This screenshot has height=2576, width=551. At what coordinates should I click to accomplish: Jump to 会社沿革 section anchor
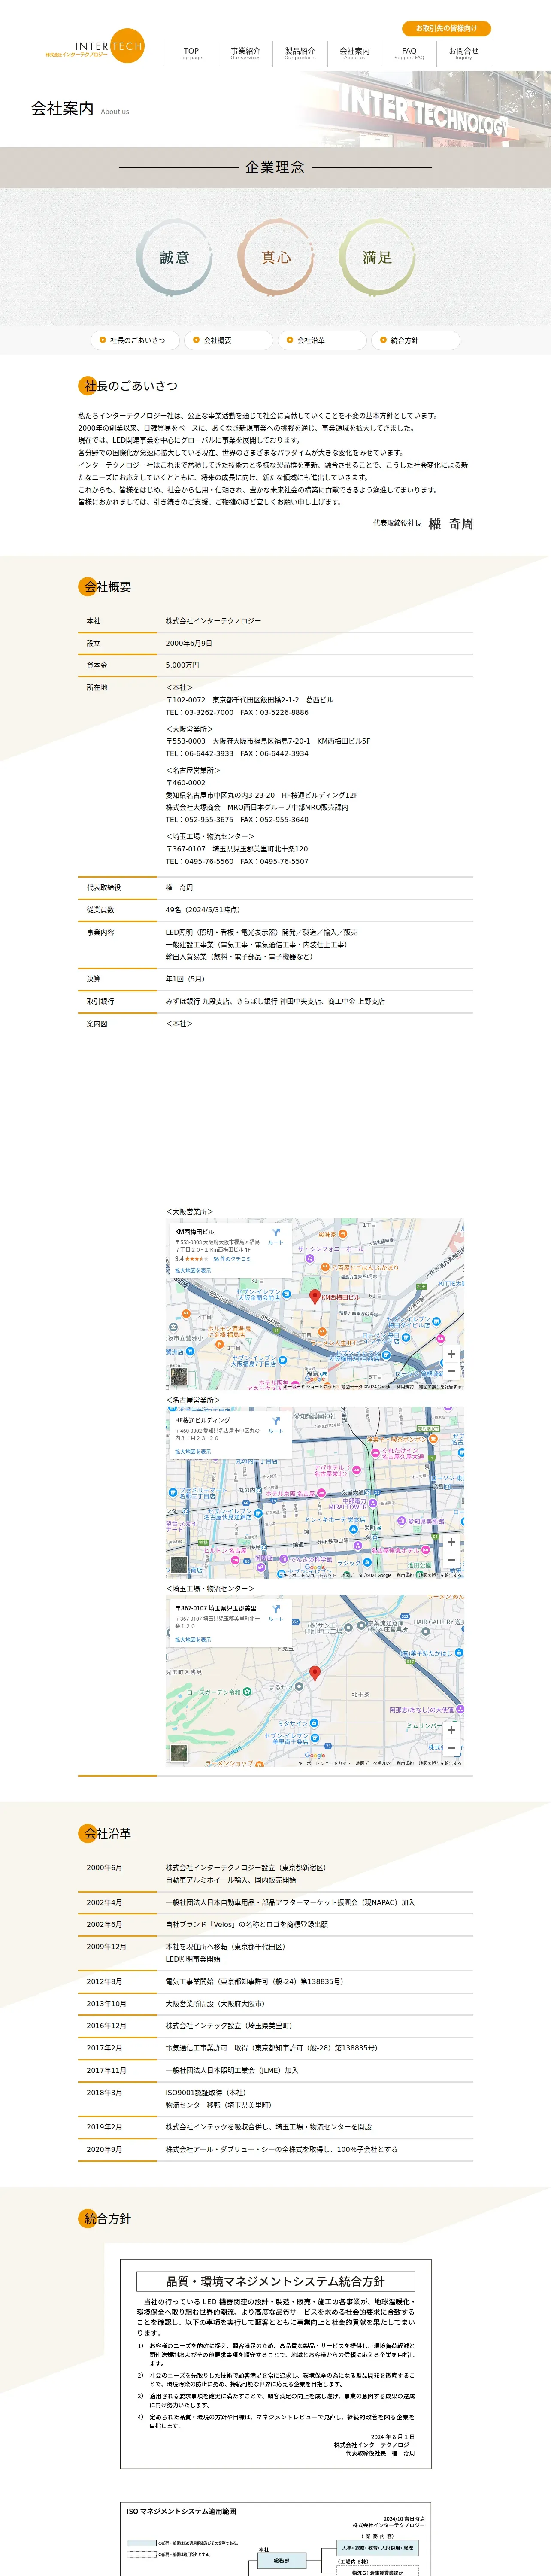(x=322, y=340)
